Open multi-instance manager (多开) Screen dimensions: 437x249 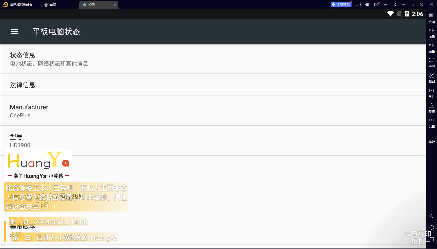tap(431, 92)
